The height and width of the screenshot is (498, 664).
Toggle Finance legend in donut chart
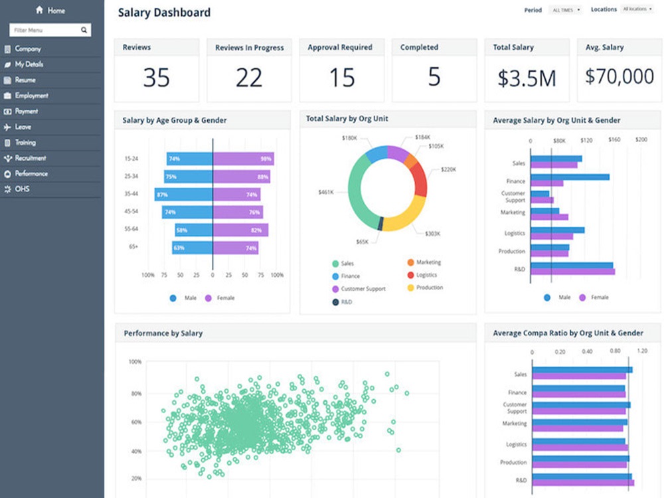point(345,276)
